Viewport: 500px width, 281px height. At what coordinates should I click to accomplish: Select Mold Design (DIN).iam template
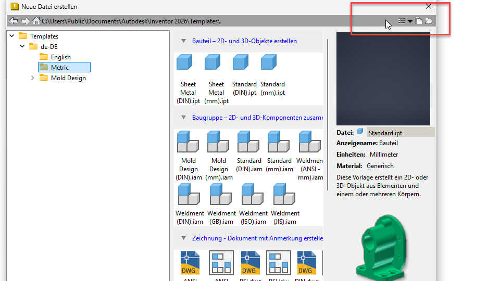click(189, 156)
